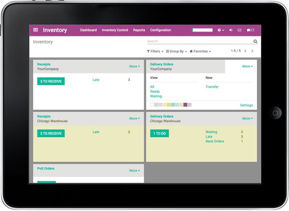Screen dimensions: 289x211
Task: Pick the teal green color swatch
Action: (x=173, y=105)
